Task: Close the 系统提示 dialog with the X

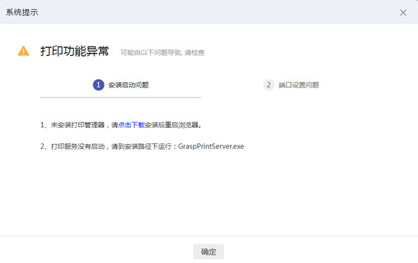Action: coord(403,13)
